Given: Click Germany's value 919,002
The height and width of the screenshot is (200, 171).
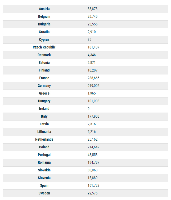Looking at the screenshot, I should (x=93, y=86).
